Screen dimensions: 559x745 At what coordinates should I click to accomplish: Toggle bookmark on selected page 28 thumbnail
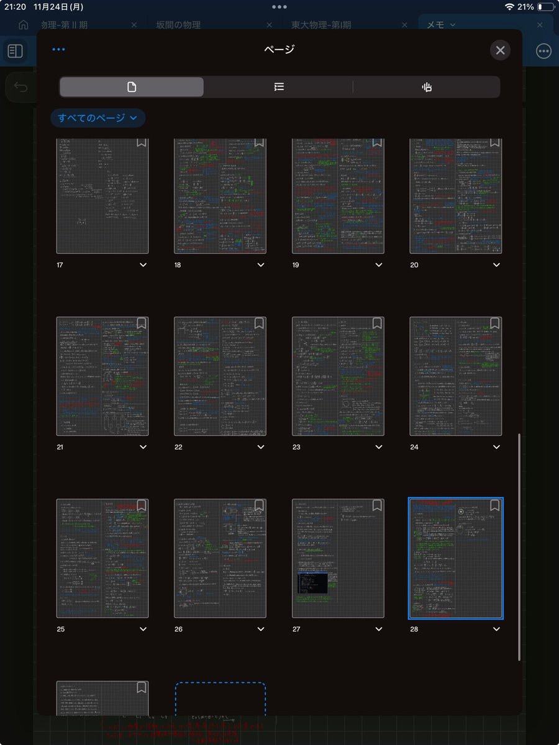[494, 505]
